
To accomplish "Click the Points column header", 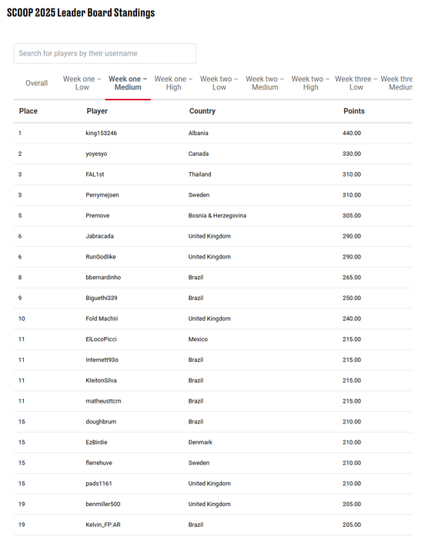I will pos(354,111).
